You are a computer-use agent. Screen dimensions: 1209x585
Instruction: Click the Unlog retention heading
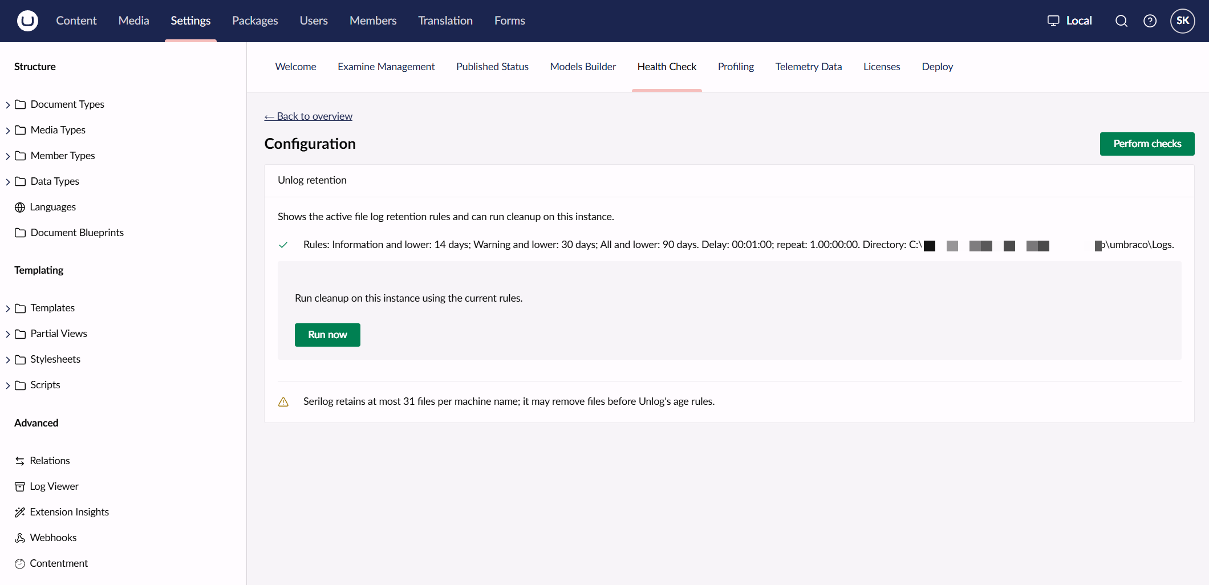click(312, 180)
